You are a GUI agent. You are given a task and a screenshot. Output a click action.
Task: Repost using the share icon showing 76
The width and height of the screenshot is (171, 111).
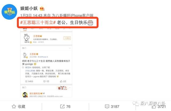click(62, 106)
